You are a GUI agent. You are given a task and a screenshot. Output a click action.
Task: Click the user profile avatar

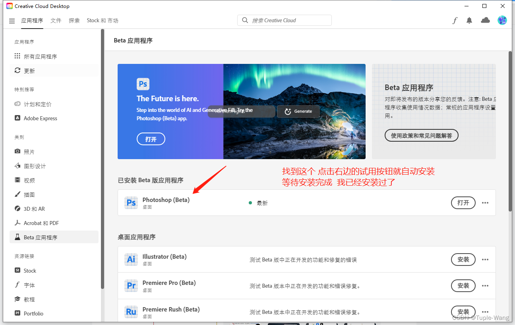tap(502, 20)
